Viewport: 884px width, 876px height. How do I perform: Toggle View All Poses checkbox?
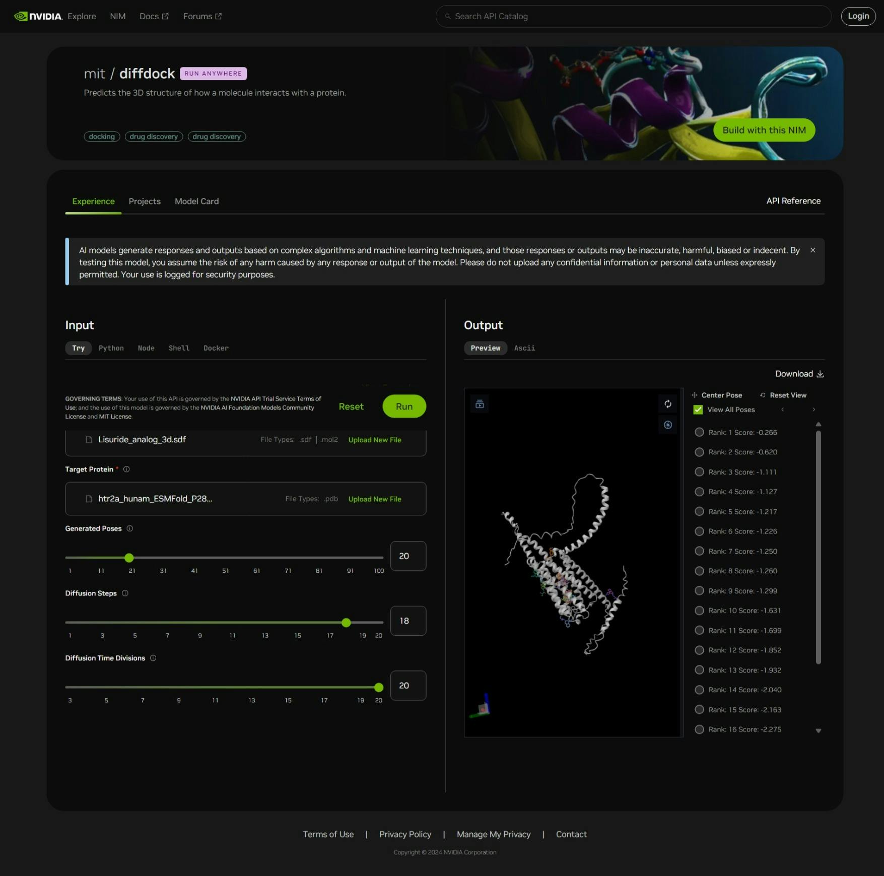tap(698, 410)
